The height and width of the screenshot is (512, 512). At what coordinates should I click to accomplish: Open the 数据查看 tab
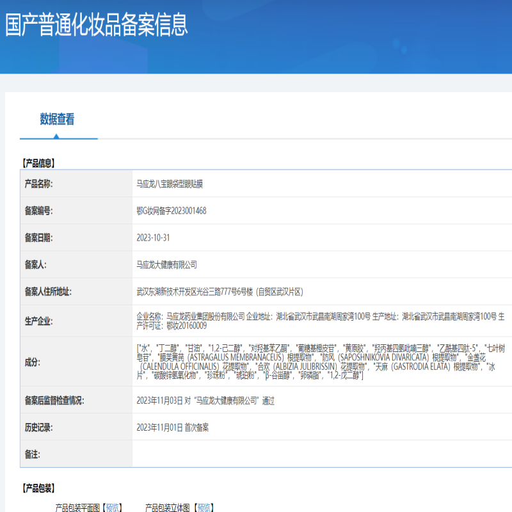pos(57,119)
